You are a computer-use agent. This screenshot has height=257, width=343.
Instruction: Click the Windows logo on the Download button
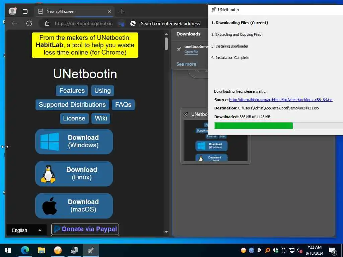coord(50,142)
